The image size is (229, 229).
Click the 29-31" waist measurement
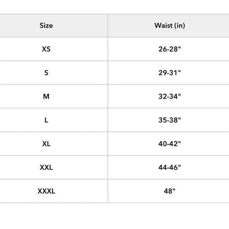[169, 73]
